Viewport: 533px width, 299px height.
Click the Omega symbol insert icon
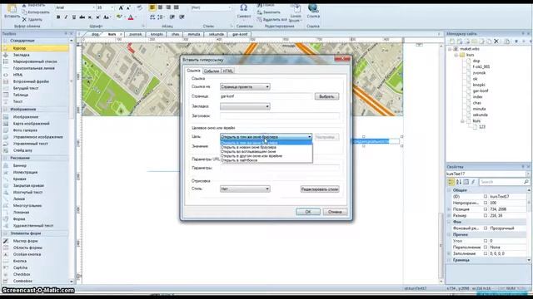(244, 7)
